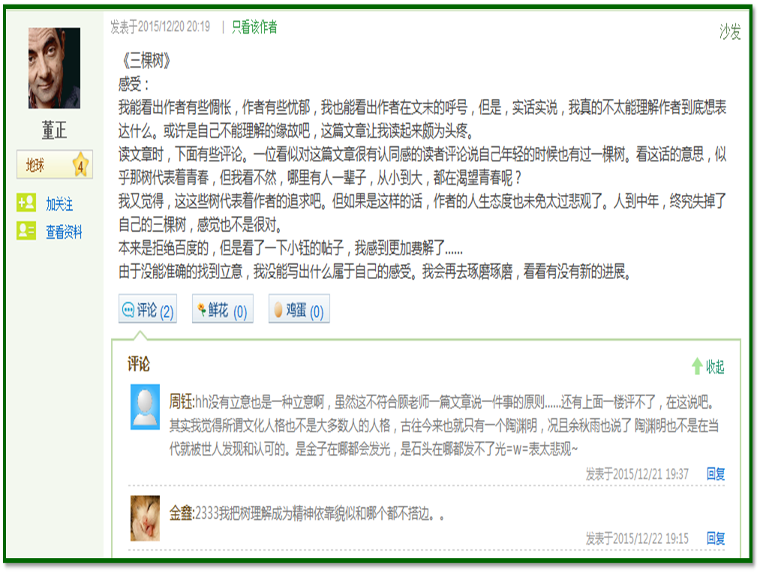Throw an egg with 鸡蛋 (0) button

pos(299,309)
